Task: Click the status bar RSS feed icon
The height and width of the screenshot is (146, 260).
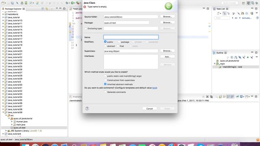Action: (258, 140)
